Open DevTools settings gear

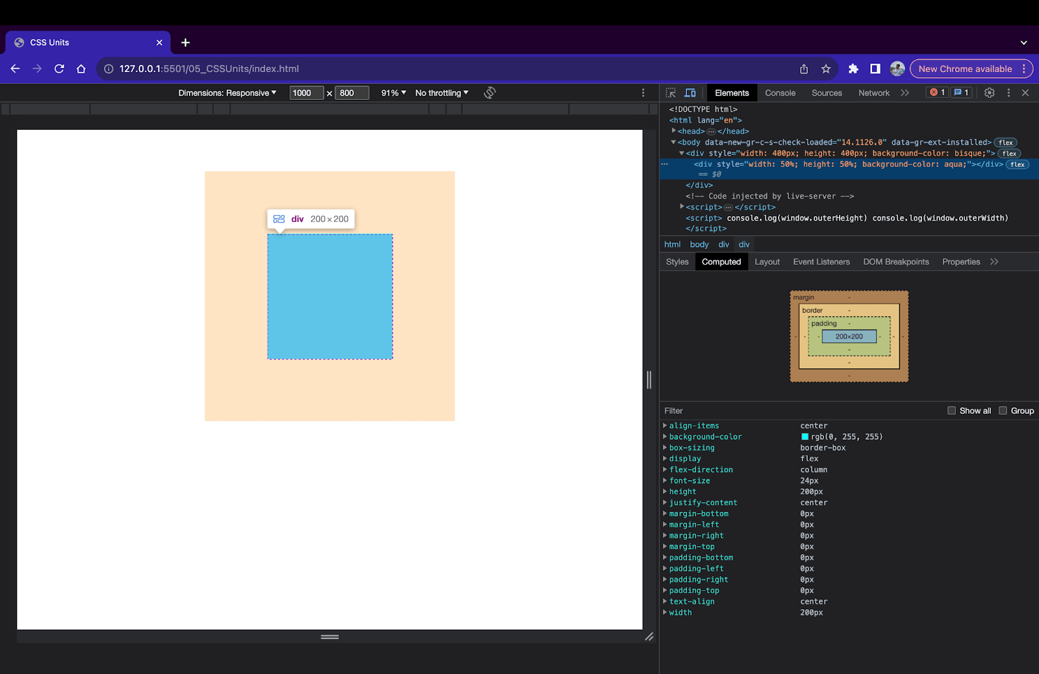coord(989,93)
